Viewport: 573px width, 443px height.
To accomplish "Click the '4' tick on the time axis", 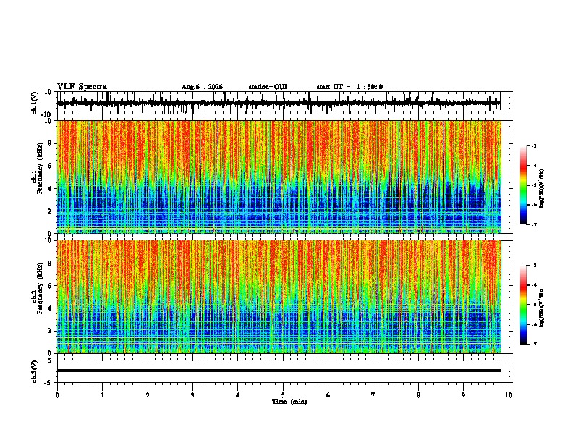I will 238,395.
